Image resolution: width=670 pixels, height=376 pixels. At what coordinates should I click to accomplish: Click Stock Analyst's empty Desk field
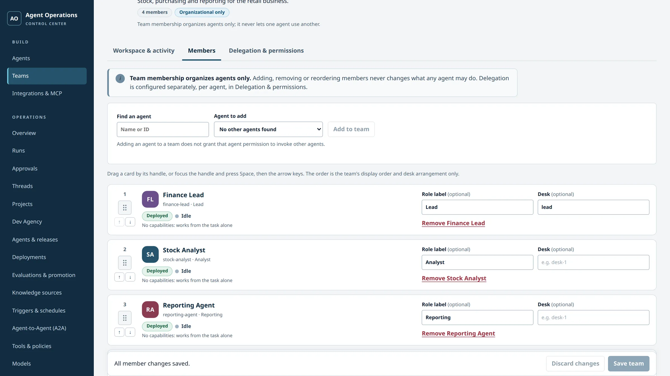[x=594, y=262]
